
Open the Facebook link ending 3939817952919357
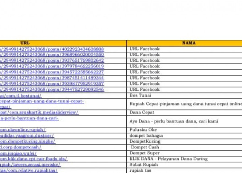click(52, 84)
